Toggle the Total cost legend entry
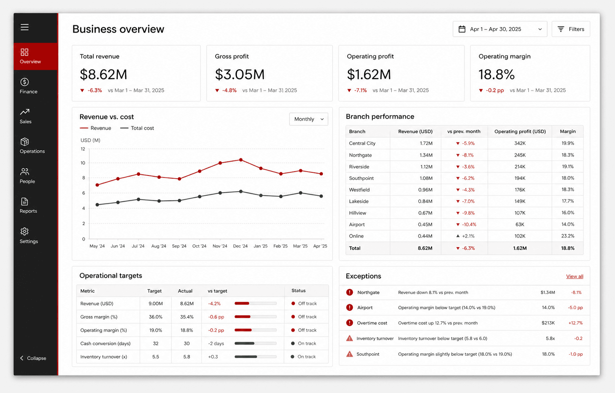615x393 pixels. (x=137, y=128)
